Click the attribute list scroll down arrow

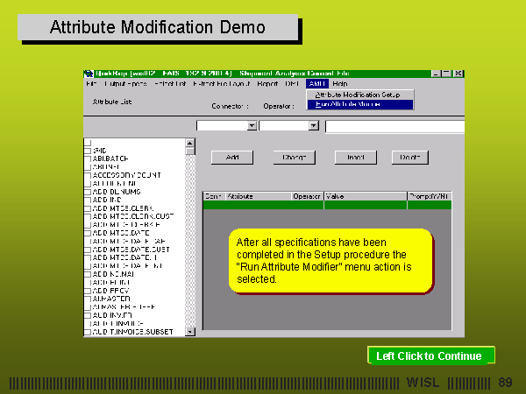pyautogui.click(x=190, y=332)
